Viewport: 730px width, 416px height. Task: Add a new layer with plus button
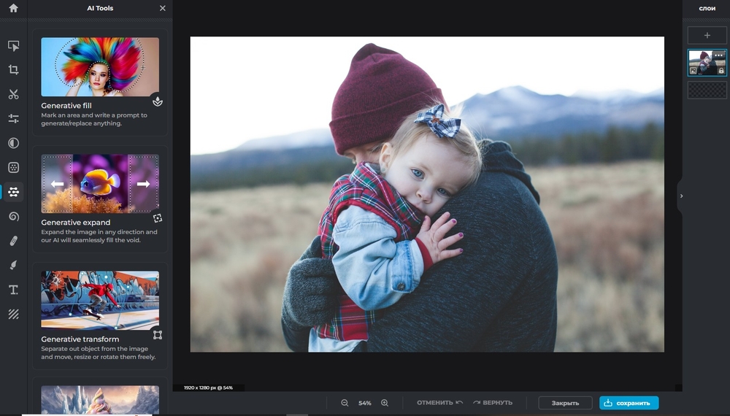pyautogui.click(x=707, y=35)
